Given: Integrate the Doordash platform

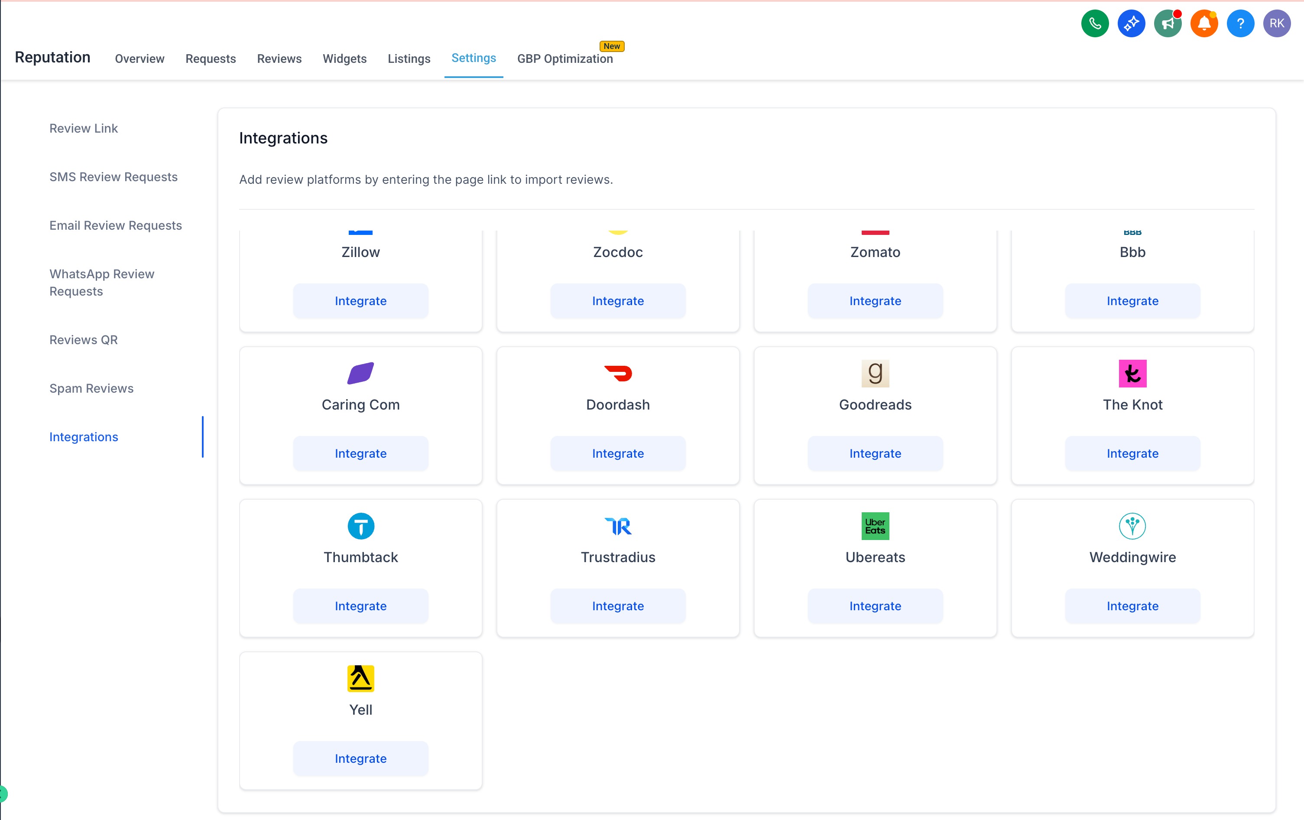Looking at the screenshot, I should point(618,453).
